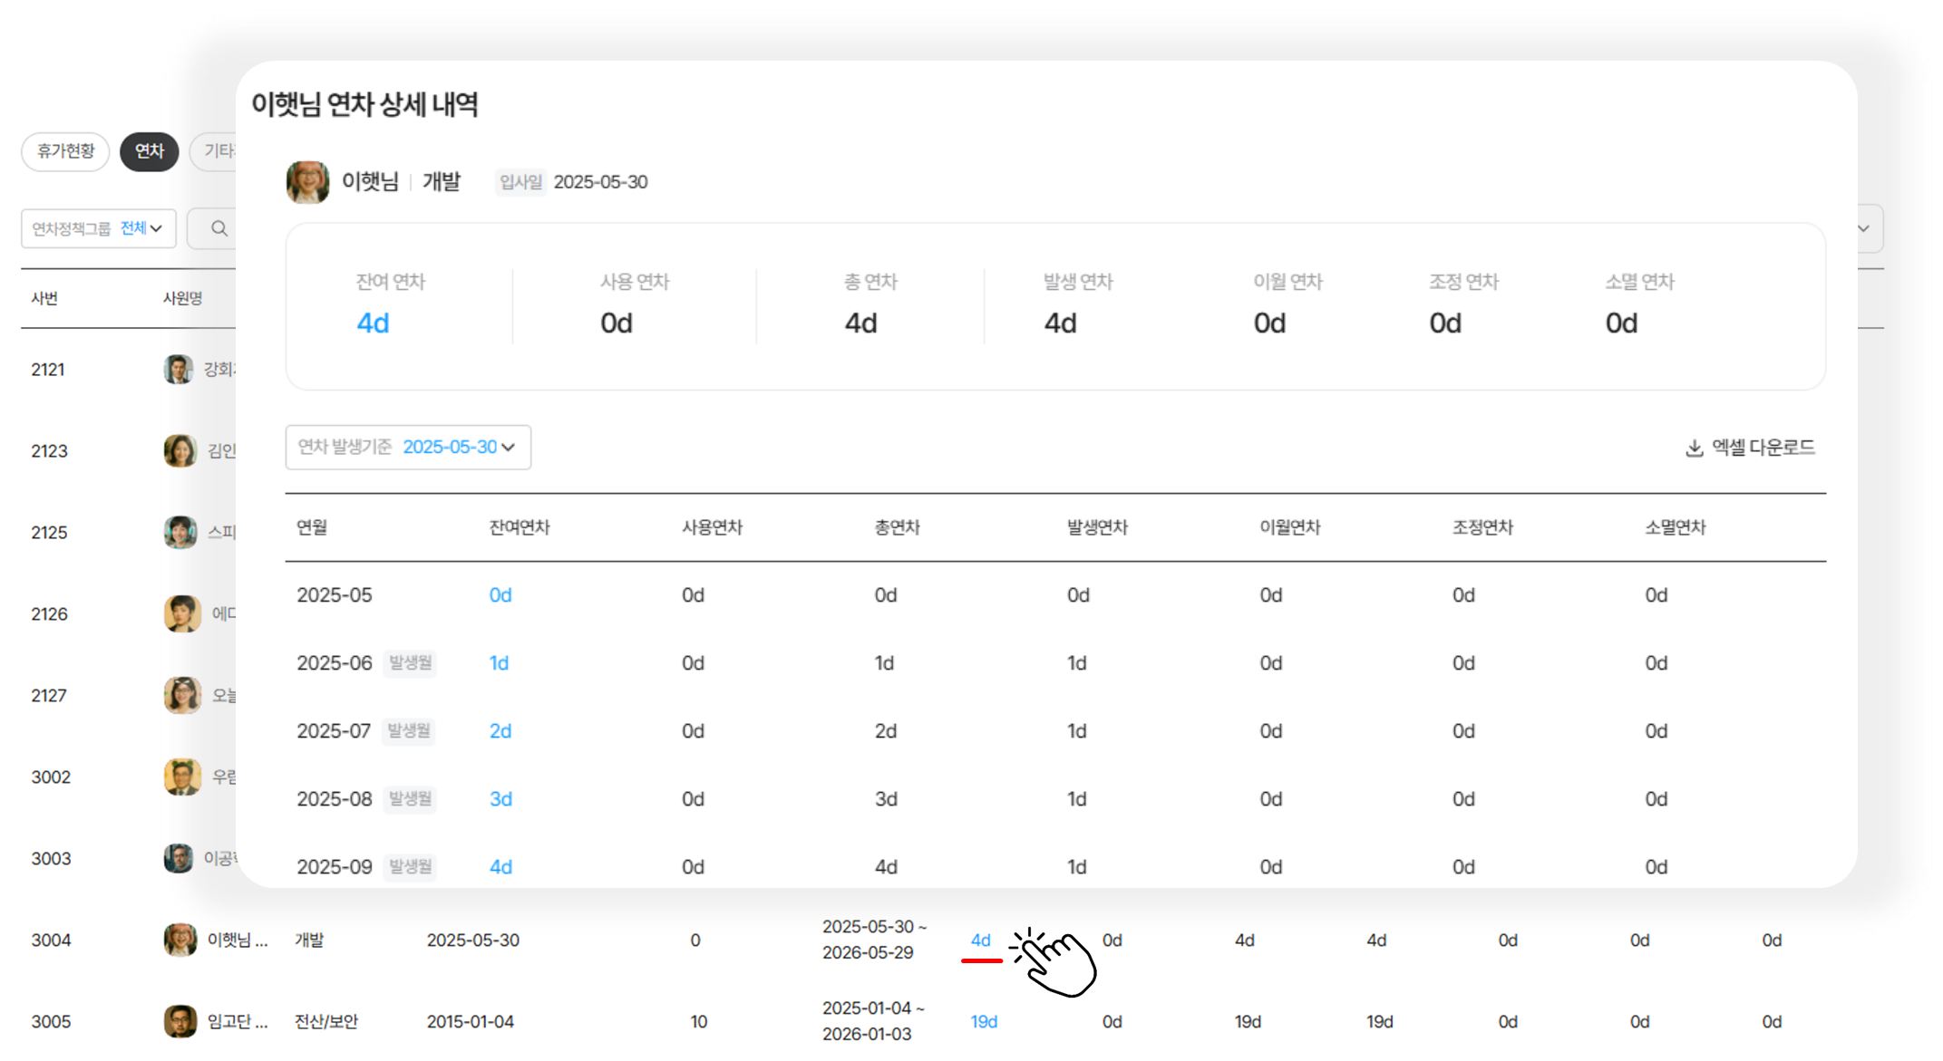Click the 19d link in row 3005
The height and width of the screenshot is (1061, 1943).
coord(983,1022)
